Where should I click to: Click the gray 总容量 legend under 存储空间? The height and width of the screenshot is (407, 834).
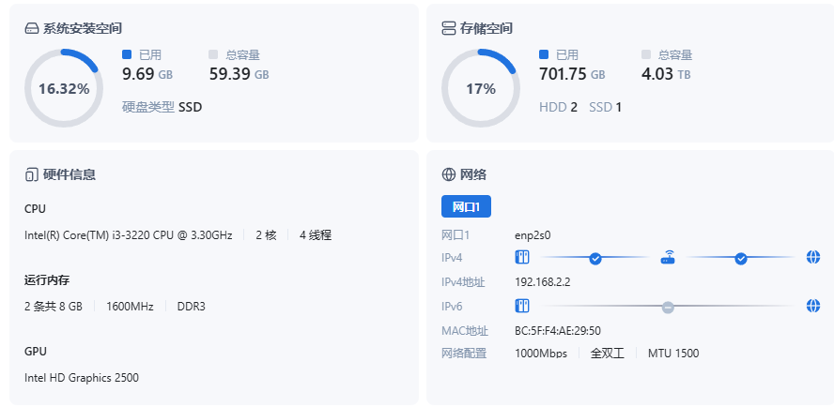click(667, 54)
